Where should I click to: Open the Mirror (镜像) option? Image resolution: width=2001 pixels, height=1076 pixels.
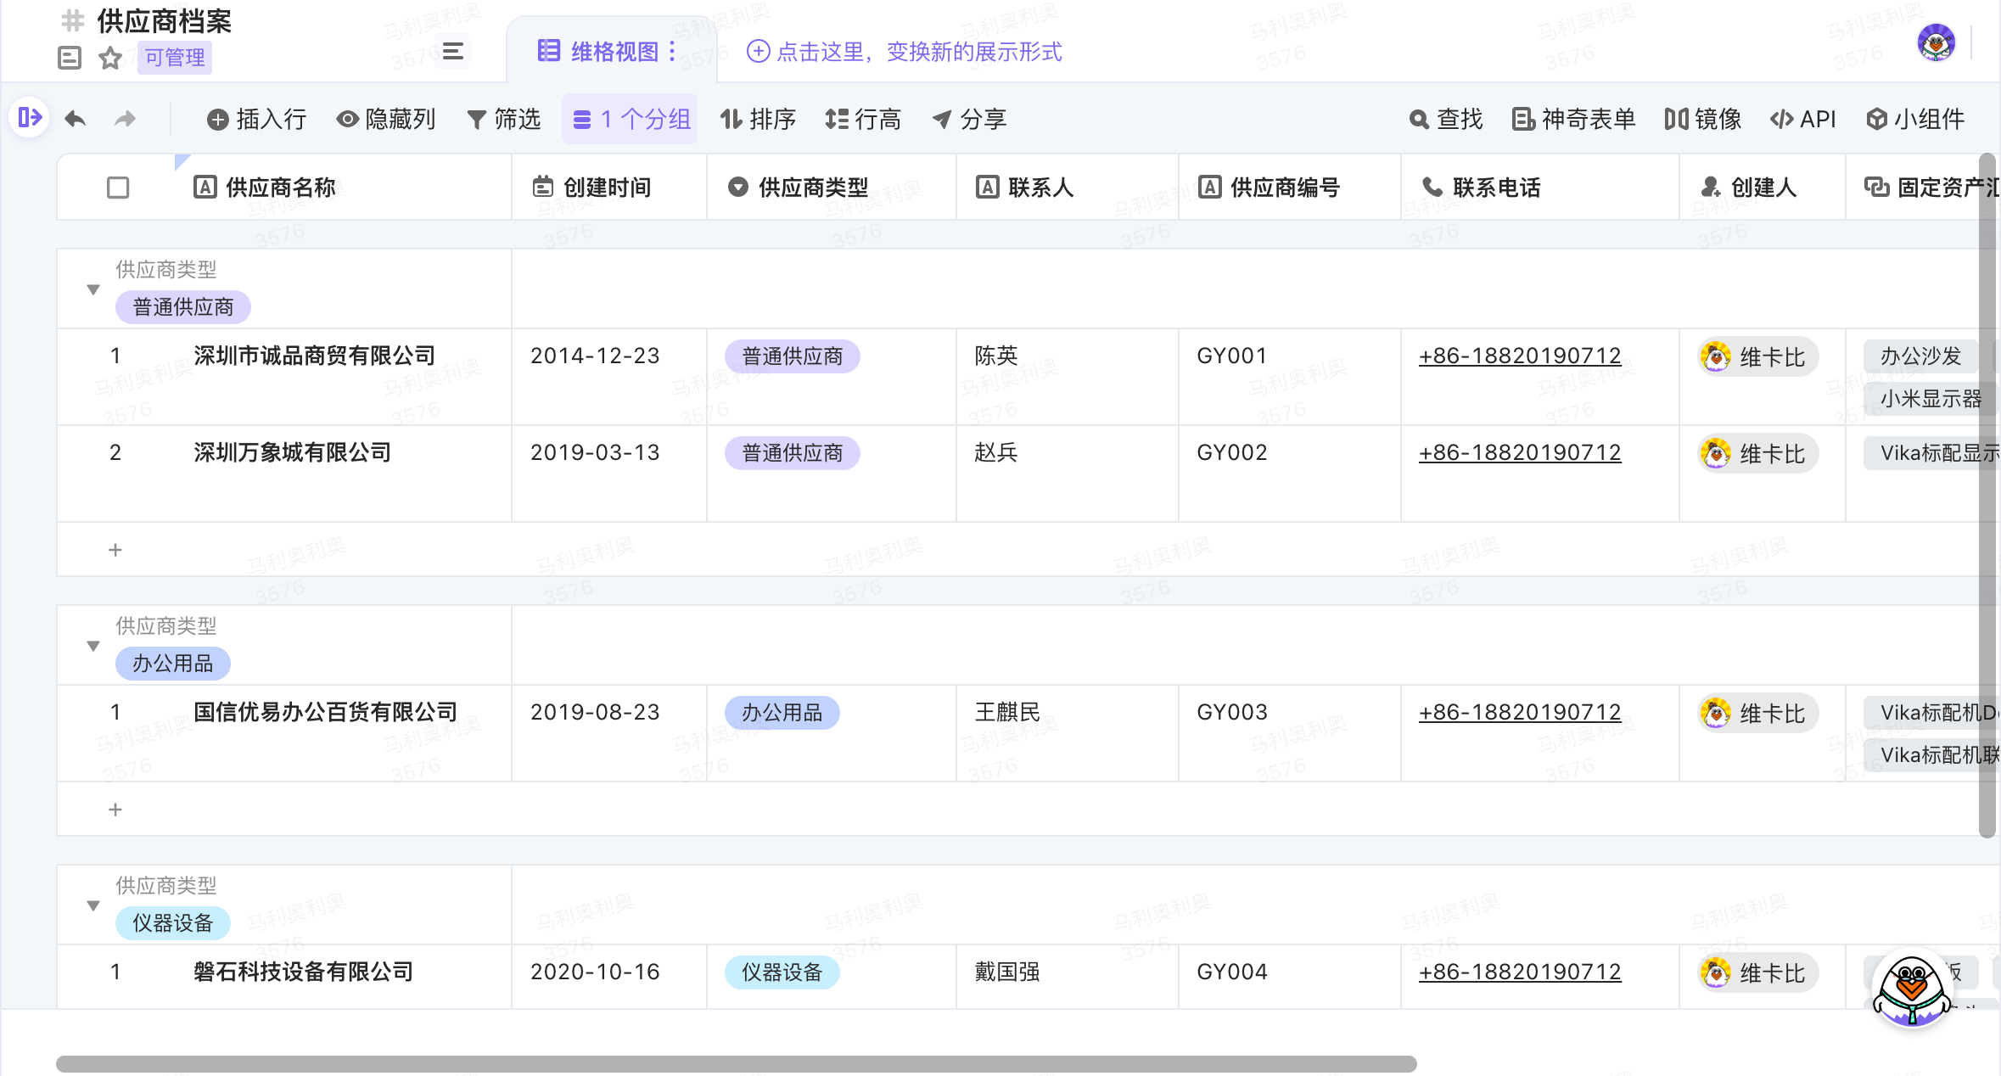[1703, 119]
